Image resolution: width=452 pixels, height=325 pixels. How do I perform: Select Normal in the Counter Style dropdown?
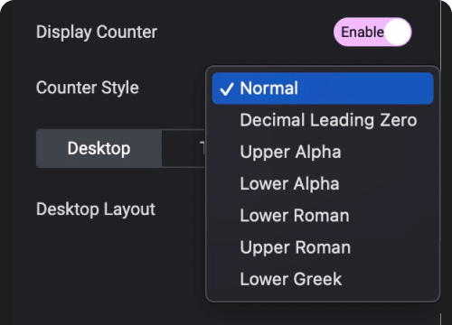point(323,88)
